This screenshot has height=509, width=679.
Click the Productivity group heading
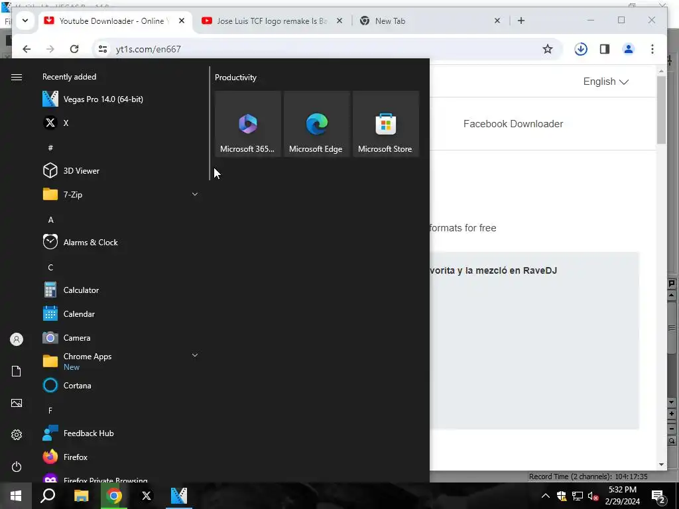point(235,78)
